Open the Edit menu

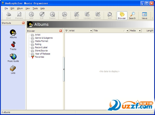(12, 9)
